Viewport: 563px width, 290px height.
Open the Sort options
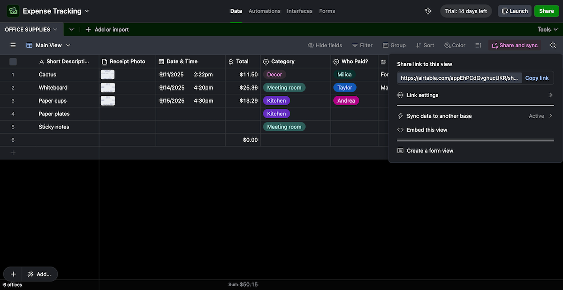425,45
